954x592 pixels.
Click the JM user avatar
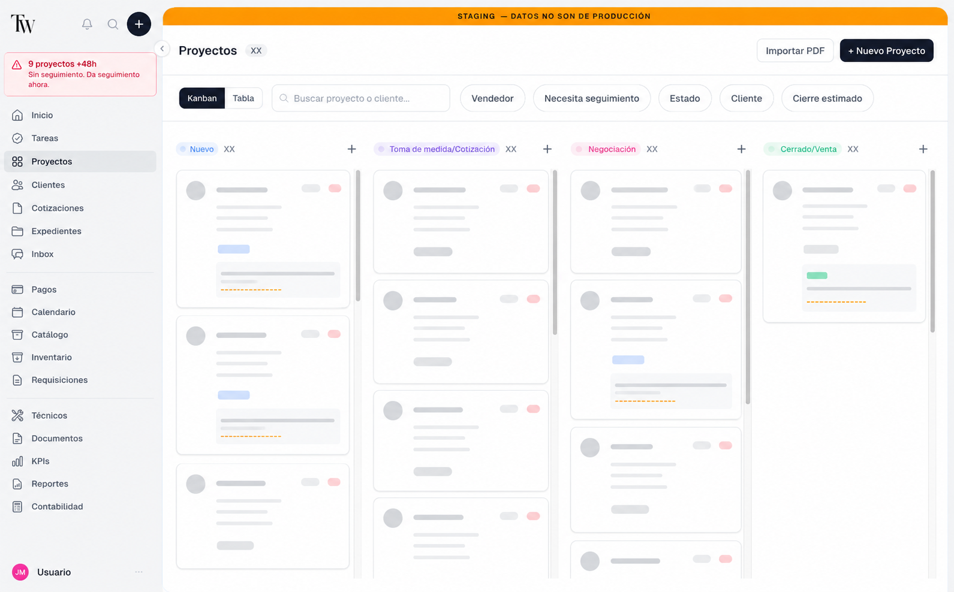tap(20, 572)
